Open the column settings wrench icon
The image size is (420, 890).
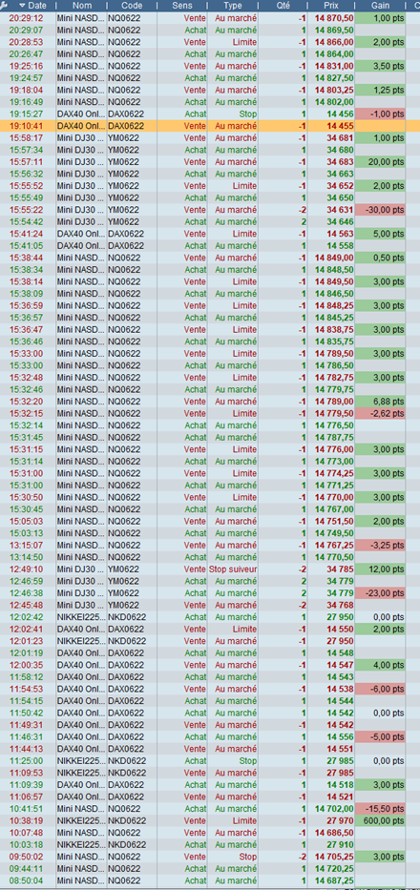coord(5,5)
